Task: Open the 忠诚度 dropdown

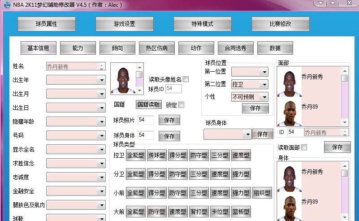Action: click(76, 177)
